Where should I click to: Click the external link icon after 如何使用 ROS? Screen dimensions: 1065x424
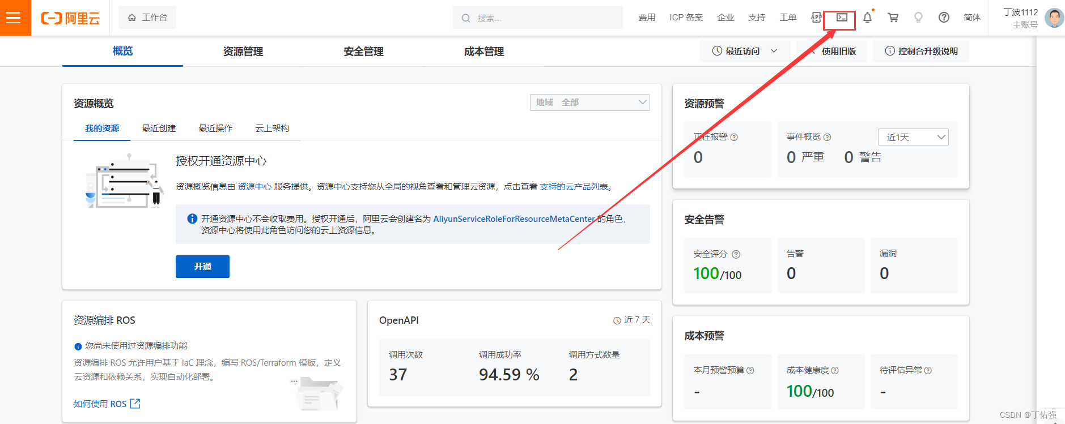[x=135, y=404]
